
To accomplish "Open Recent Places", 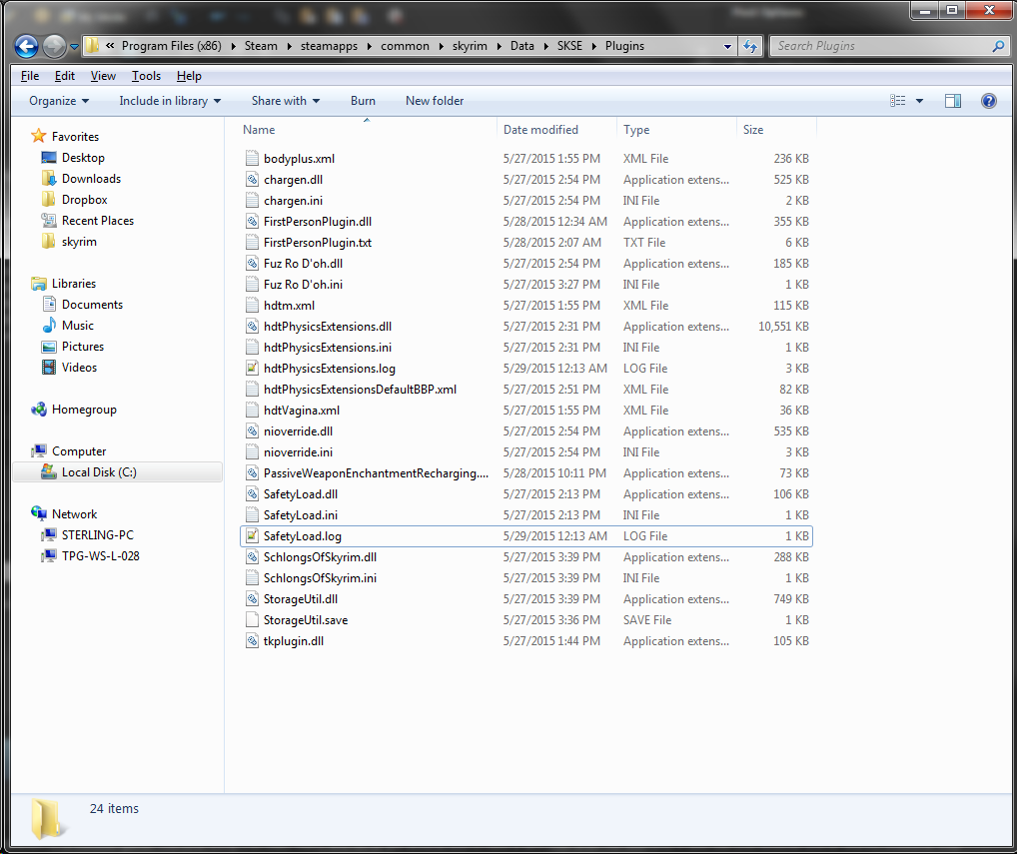I will click(x=97, y=221).
